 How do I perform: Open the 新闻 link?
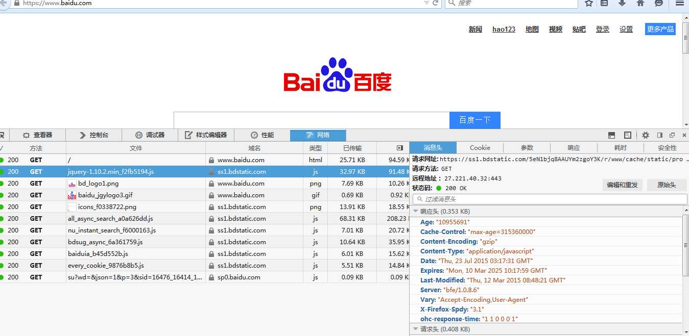point(476,30)
